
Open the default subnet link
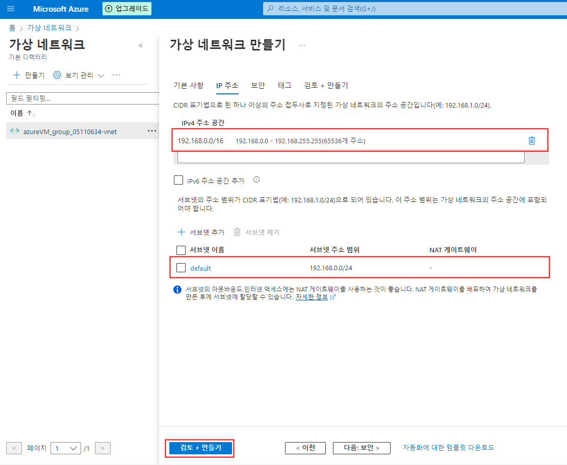pyautogui.click(x=200, y=268)
